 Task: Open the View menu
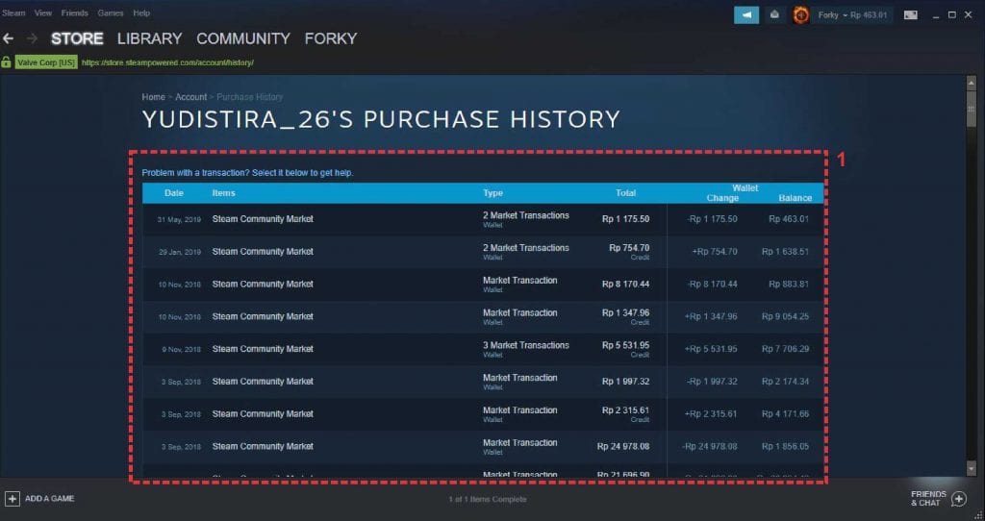pos(43,13)
